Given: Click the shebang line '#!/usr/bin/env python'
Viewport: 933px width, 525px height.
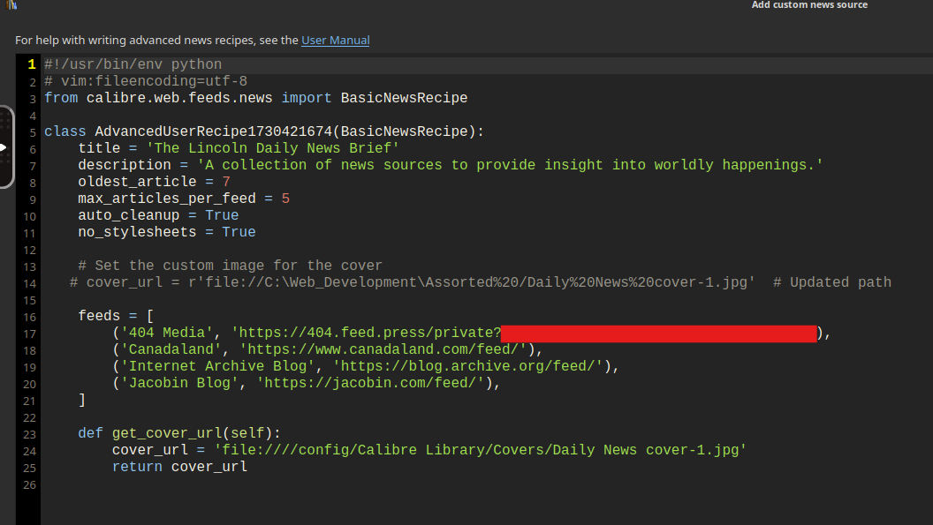Looking at the screenshot, I should click(x=133, y=64).
